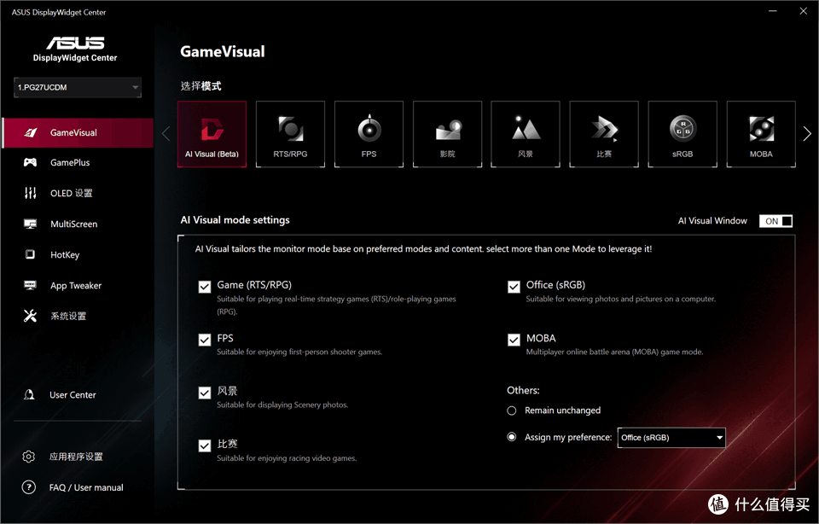Open 应用程序设置 application settings
The width and height of the screenshot is (819, 524).
(x=76, y=457)
